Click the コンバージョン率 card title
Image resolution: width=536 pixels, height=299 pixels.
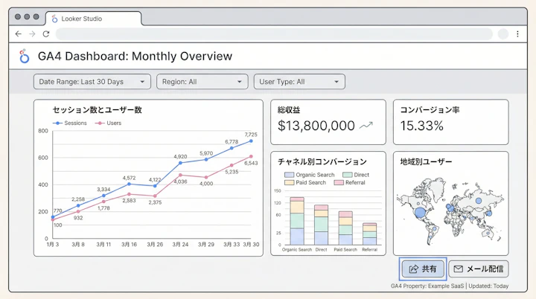coord(430,109)
